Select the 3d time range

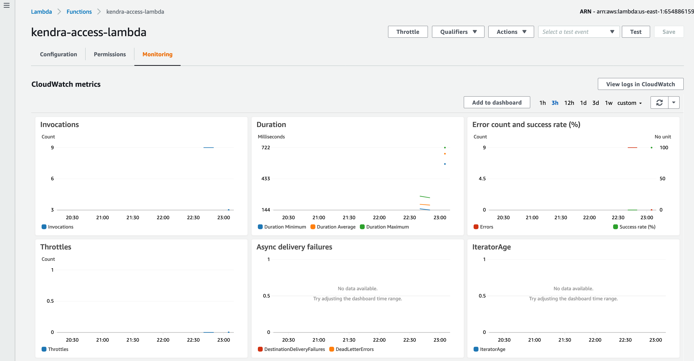tap(595, 103)
